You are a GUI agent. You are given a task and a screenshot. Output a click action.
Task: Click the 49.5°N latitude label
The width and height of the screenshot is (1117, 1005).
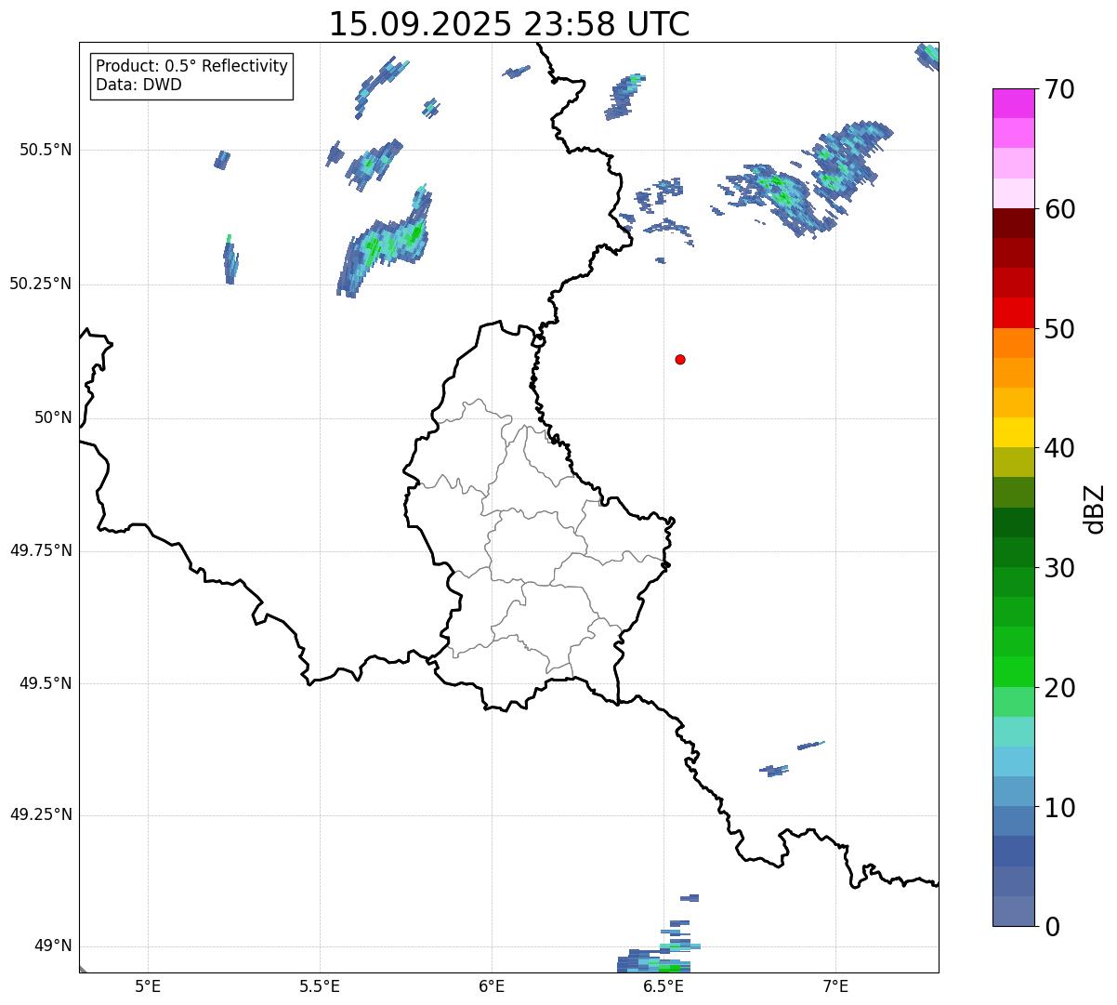[x=46, y=683]
